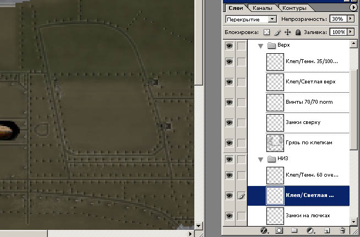Select the НИЗ folder icon
Viewport: 360px width, 237px height.
[x=271, y=159]
